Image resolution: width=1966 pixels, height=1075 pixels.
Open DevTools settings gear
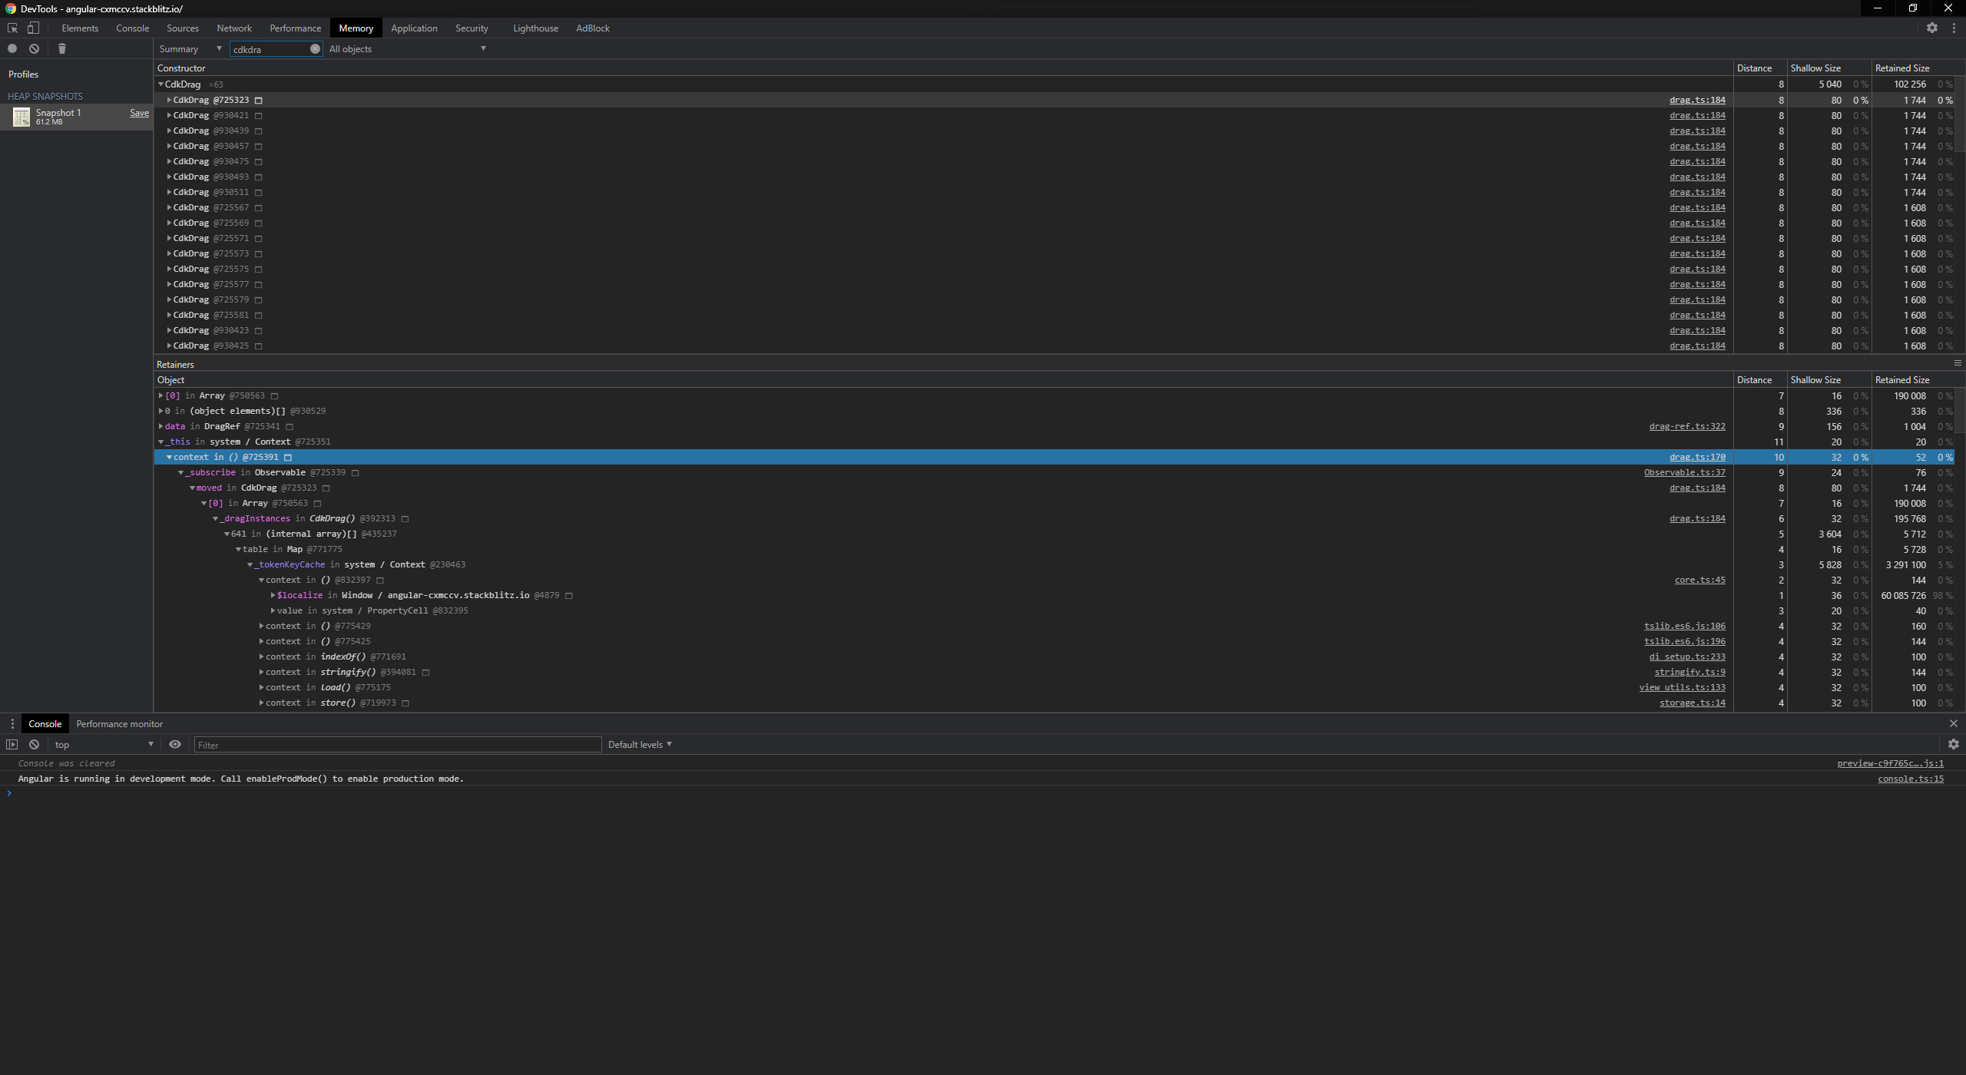(1934, 28)
